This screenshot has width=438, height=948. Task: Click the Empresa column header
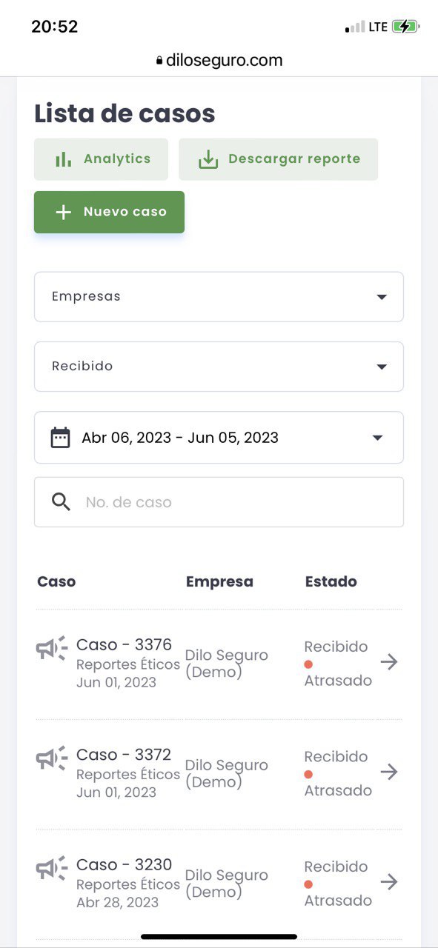tap(219, 582)
